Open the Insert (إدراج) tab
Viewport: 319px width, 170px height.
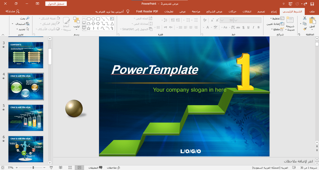pyautogui.click(x=274, y=12)
